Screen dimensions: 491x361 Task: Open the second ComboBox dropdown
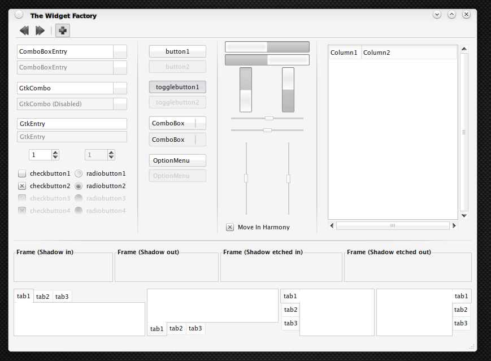pyautogui.click(x=177, y=140)
